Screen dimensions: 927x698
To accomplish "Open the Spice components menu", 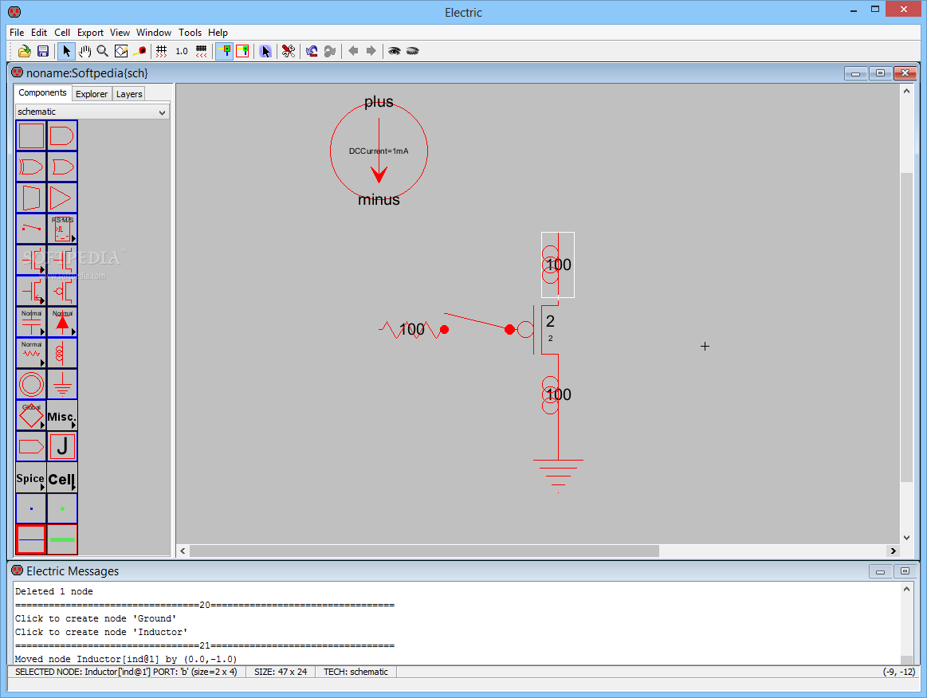I will point(31,477).
